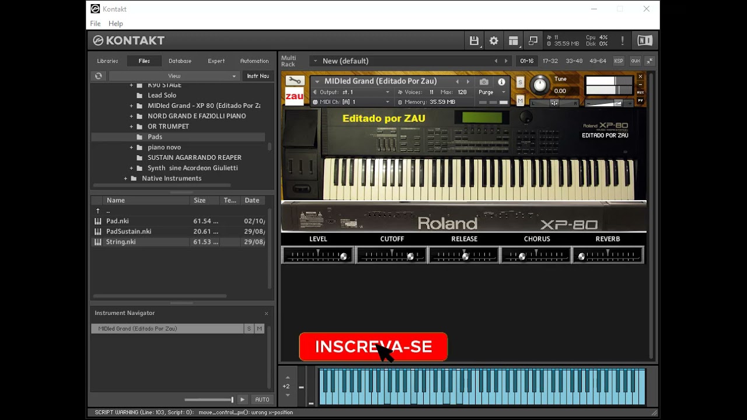Open the View dropdown in browser
This screenshot has width=747, height=420.
174,76
